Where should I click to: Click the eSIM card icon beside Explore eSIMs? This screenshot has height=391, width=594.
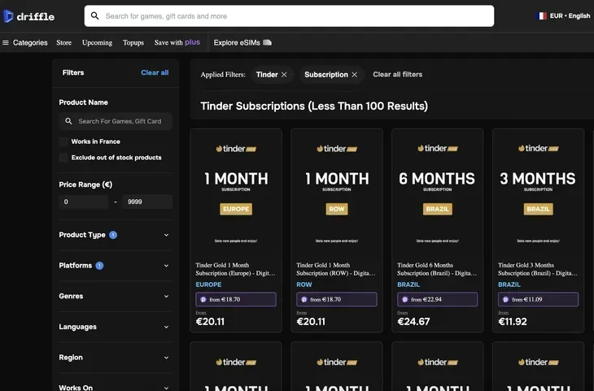pyautogui.click(x=267, y=42)
